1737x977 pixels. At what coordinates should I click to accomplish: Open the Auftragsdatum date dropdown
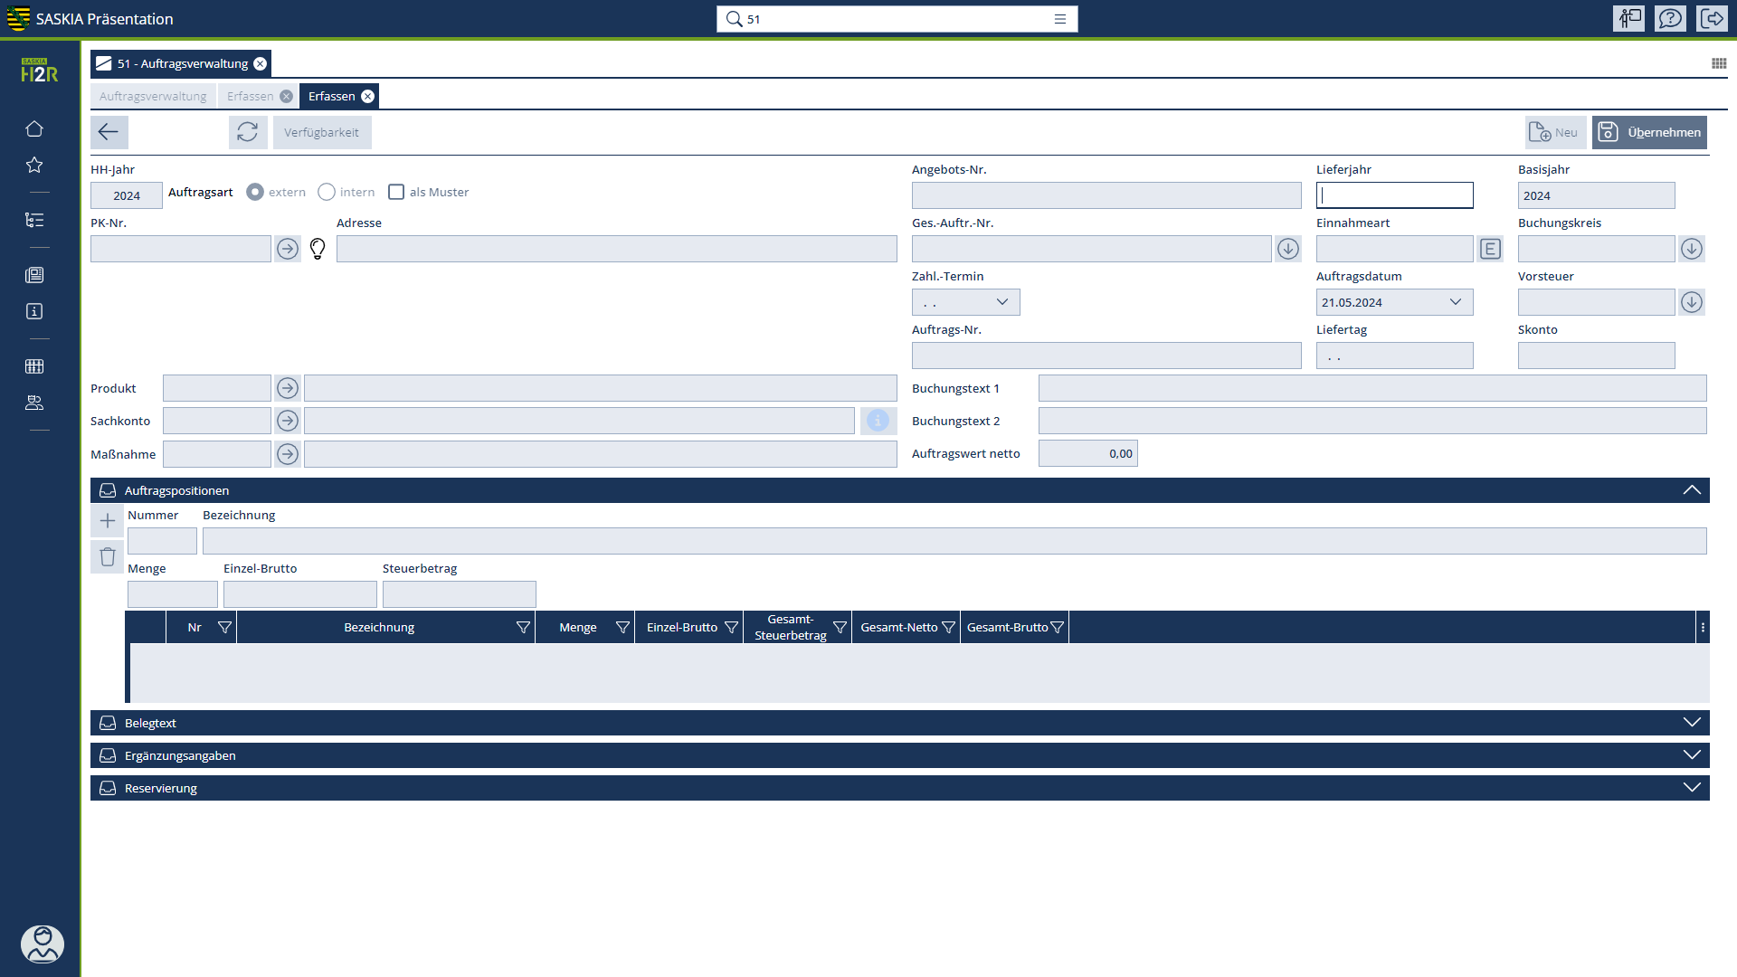click(x=1455, y=302)
